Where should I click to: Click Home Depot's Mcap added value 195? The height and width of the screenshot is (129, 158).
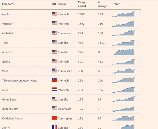80,99
